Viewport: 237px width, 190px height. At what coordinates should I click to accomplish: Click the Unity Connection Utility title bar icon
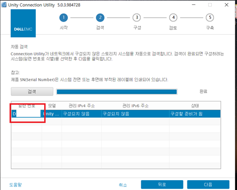pyautogui.click(x=4, y=5)
